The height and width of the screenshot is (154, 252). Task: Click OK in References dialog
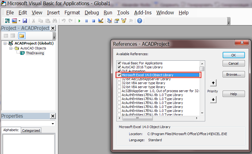coord(234,55)
